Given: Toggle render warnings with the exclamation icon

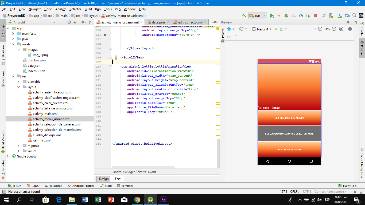Looking at the screenshot, I should (x=350, y=29).
